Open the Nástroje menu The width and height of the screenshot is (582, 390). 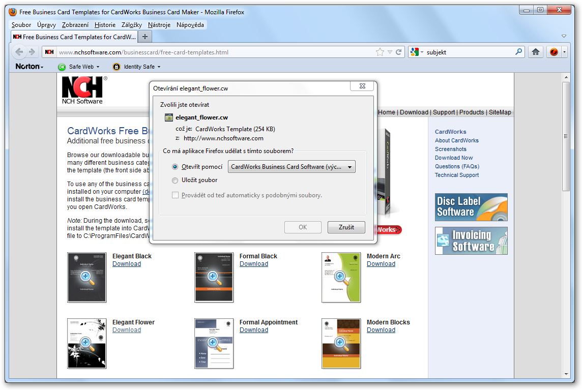[x=159, y=25]
